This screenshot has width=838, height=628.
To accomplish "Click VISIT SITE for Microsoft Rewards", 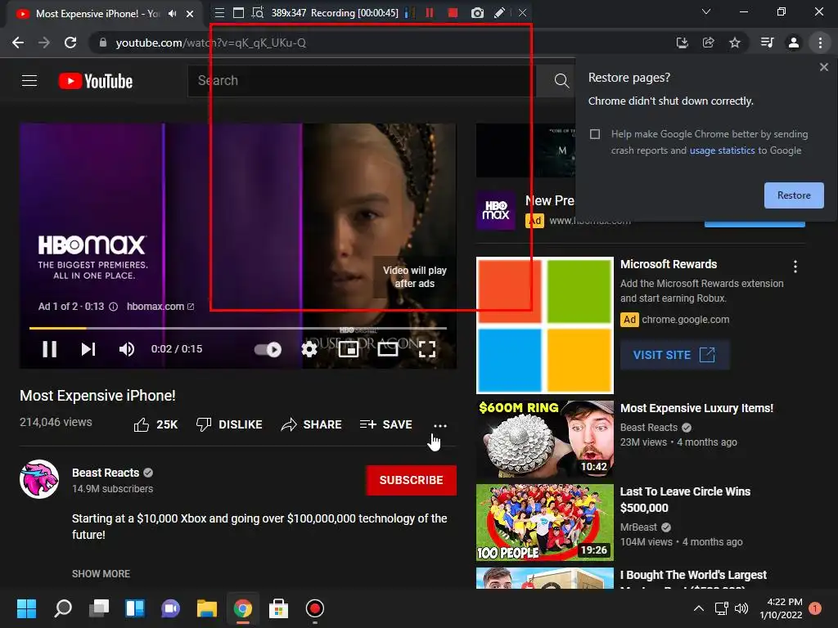I will [674, 355].
